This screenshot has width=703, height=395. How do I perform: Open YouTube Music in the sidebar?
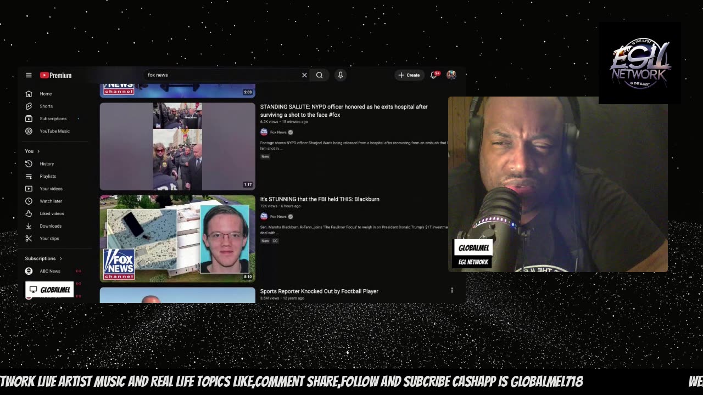tap(55, 131)
